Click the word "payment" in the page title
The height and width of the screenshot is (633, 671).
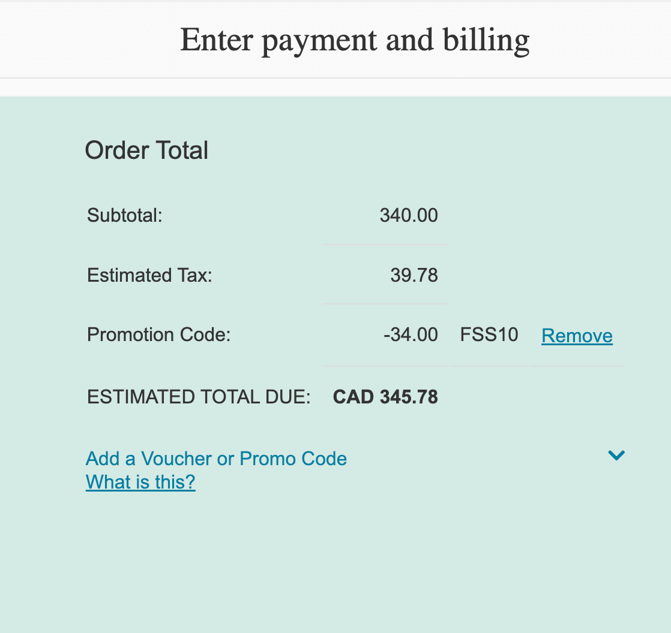319,40
